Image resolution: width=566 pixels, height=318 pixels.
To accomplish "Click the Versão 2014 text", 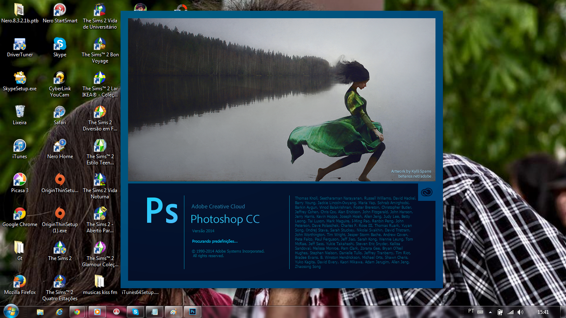I will pyautogui.click(x=203, y=231).
